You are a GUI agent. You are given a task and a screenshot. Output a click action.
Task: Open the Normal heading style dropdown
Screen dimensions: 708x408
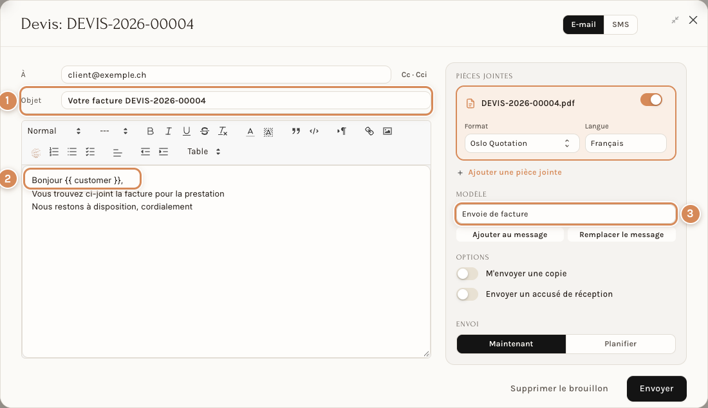click(x=54, y=131)
